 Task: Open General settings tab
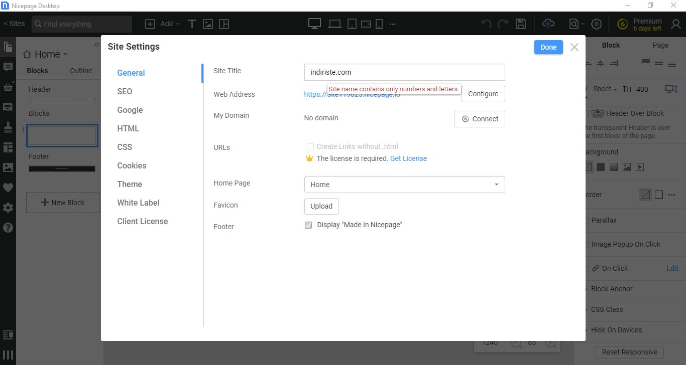coord(131,73)
